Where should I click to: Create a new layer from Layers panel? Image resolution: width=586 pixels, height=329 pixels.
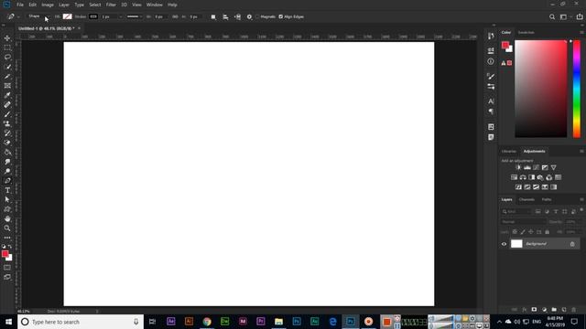[564, 310]
